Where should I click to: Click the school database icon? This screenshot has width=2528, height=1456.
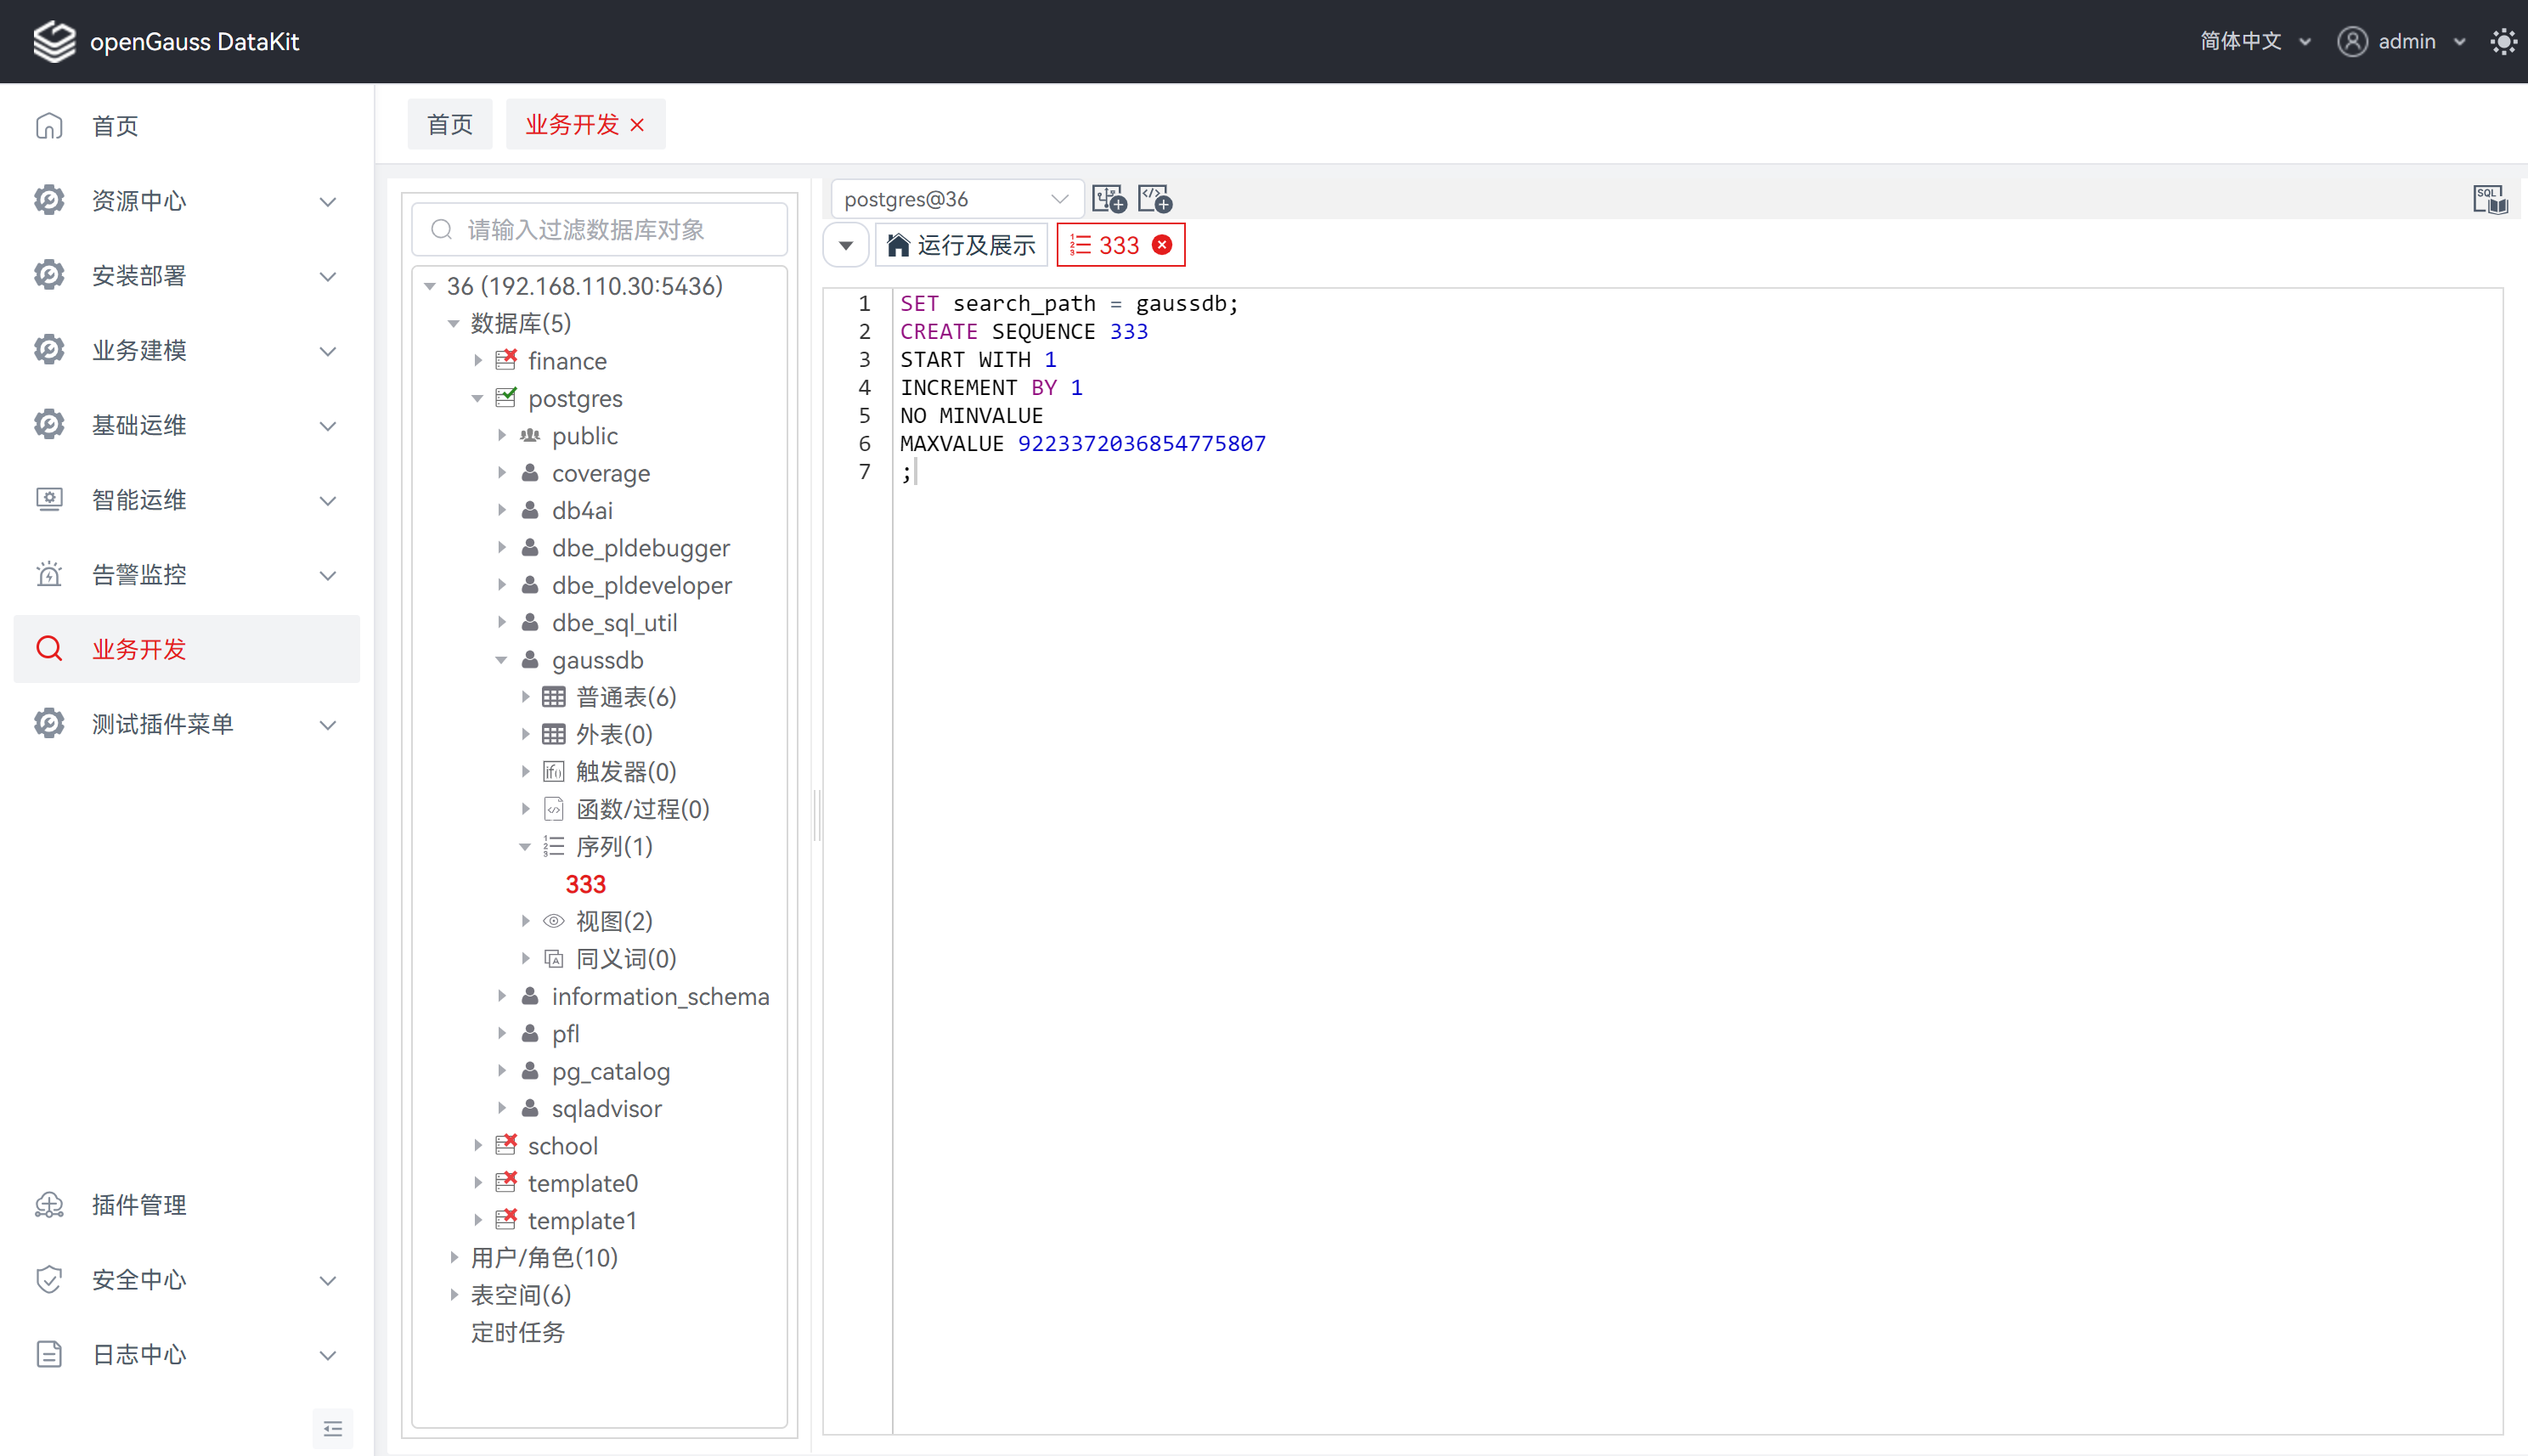point(507,1144)
